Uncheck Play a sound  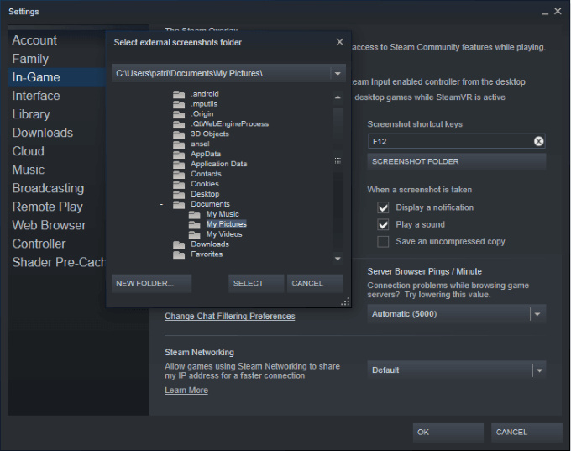[383, 224]
